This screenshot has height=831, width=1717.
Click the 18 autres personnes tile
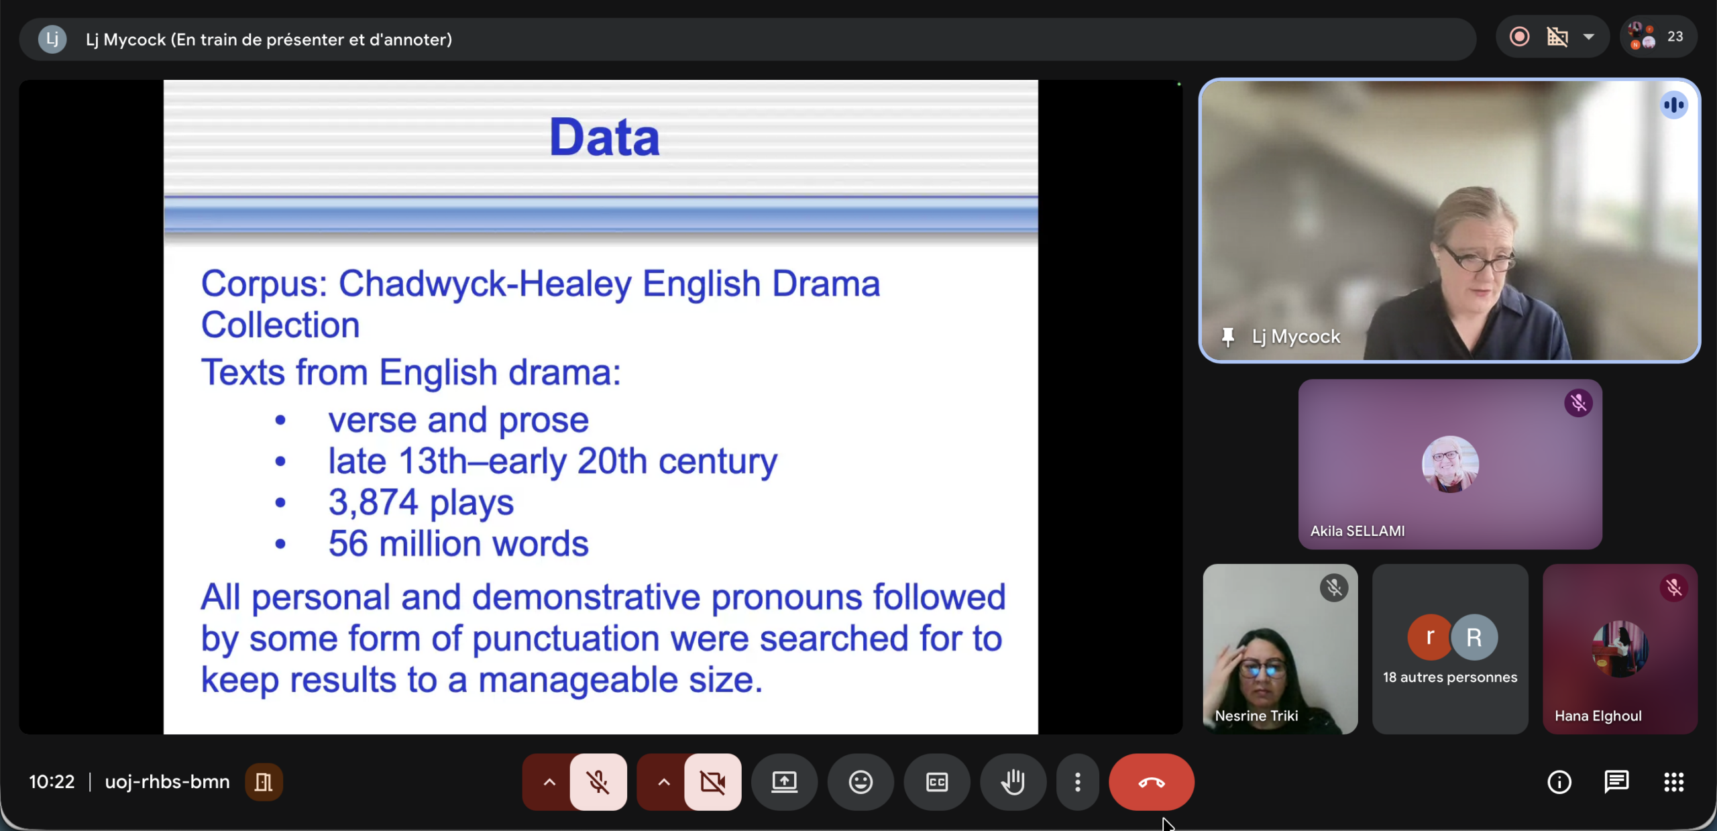1449,649
